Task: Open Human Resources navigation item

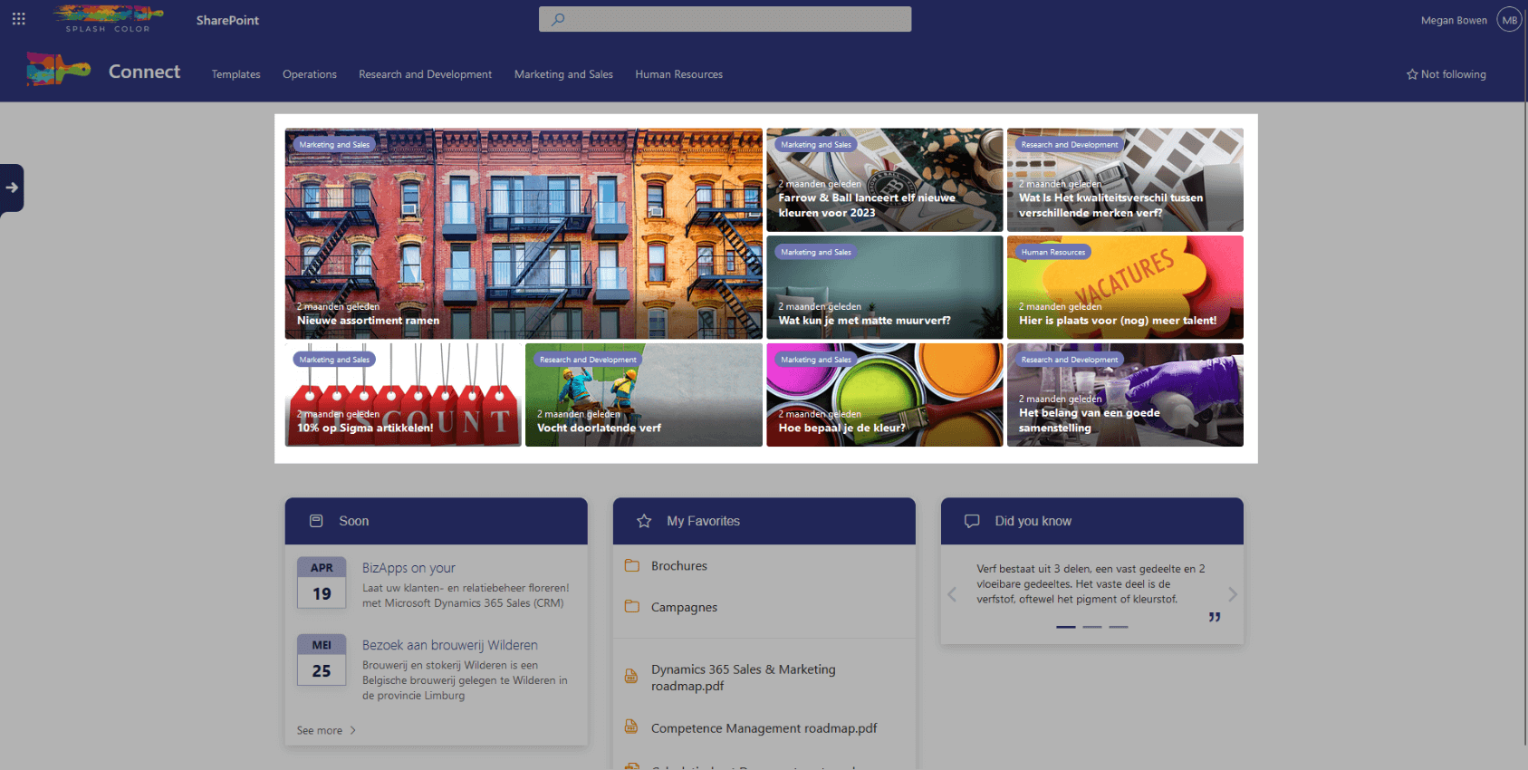Action: 679,74
